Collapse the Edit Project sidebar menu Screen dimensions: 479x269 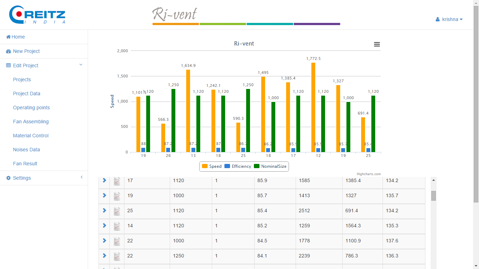44,65
